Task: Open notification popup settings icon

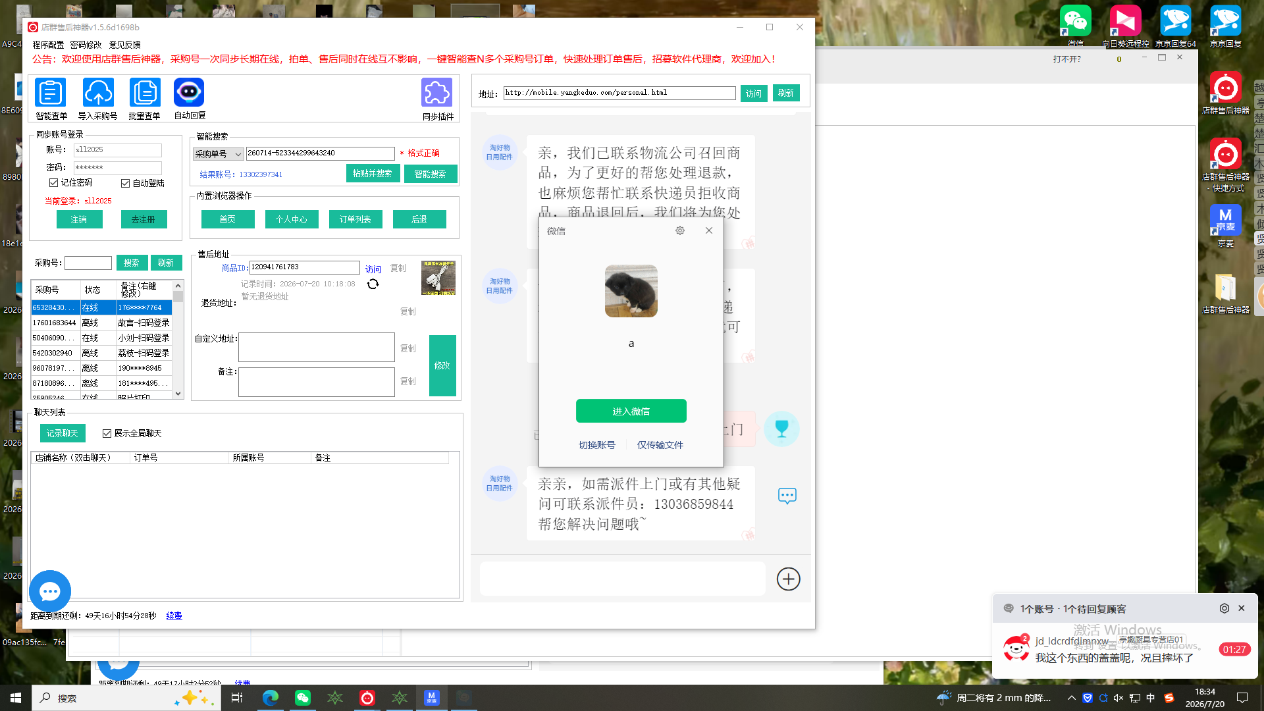Action: point(1224,608)
